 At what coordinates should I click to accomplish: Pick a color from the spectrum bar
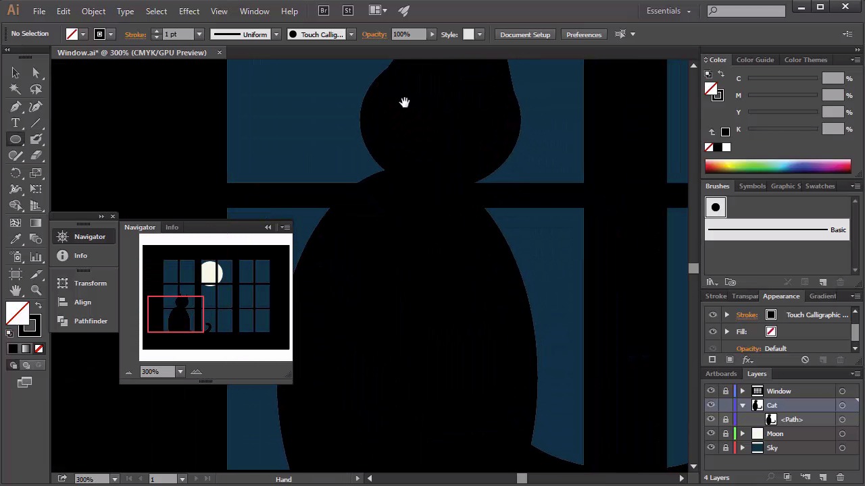pos(777,166)
